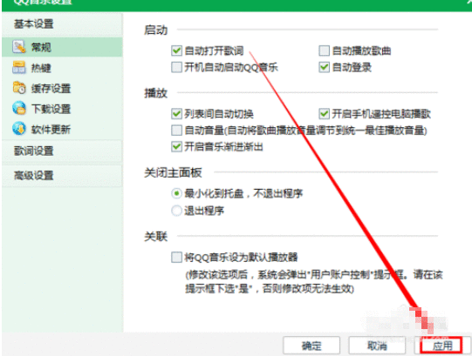Select 常规 label in sidebar
Image resolution: width=472 pixels, height=356 pixels.
[41, 47]
